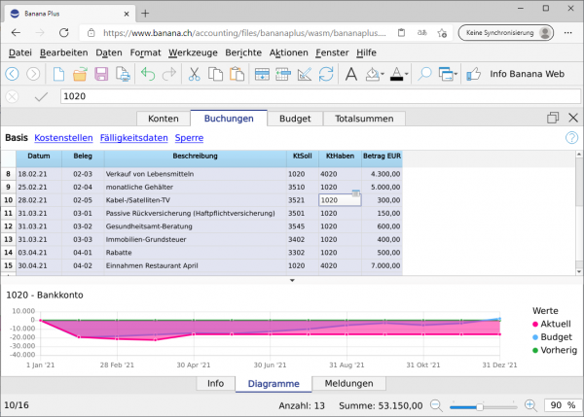Click the navigate forward arrow in toolbar

point(33,74)
